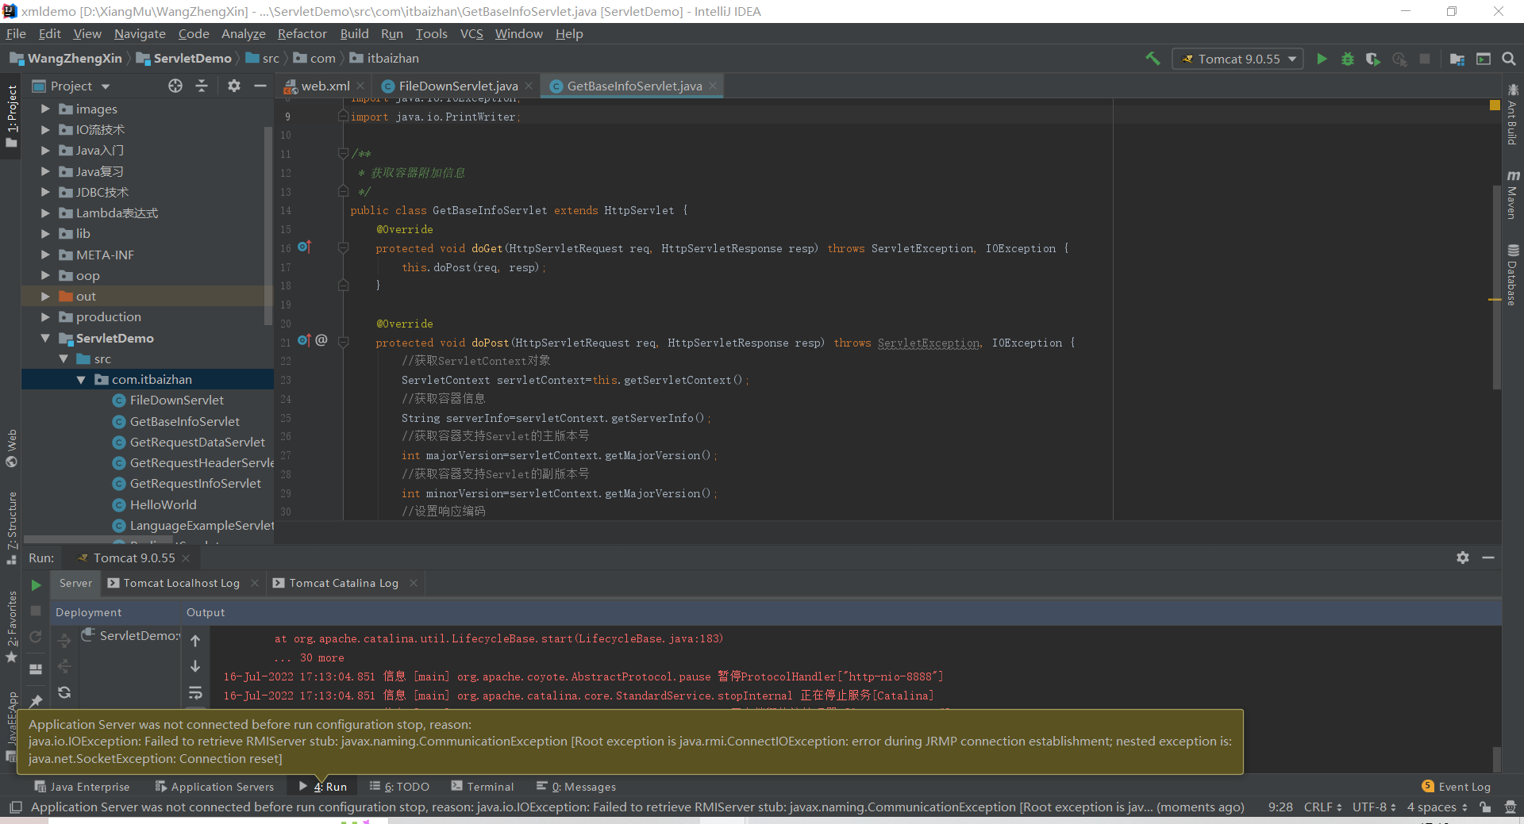The height and width of the screenshot is (824, 1524).
Task: Switch to the Tomcat Localhost Log tab
Action: 181,583
